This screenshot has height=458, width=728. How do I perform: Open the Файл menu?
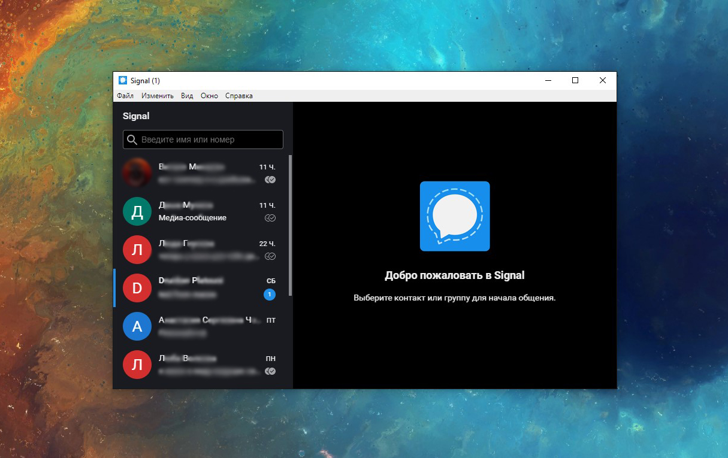[x=125, y=95]
